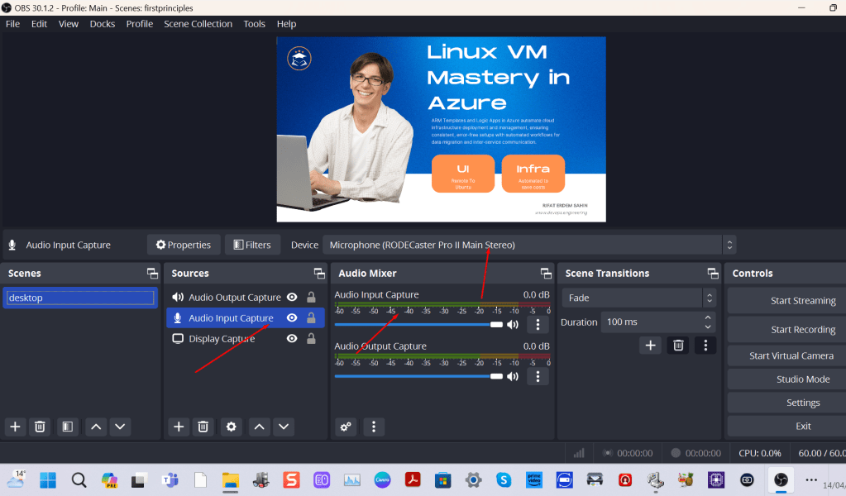Lock the Audio Input Capture source
This screenshot has height=496, width=846.
pyautogui.click(x=311, y=317)
